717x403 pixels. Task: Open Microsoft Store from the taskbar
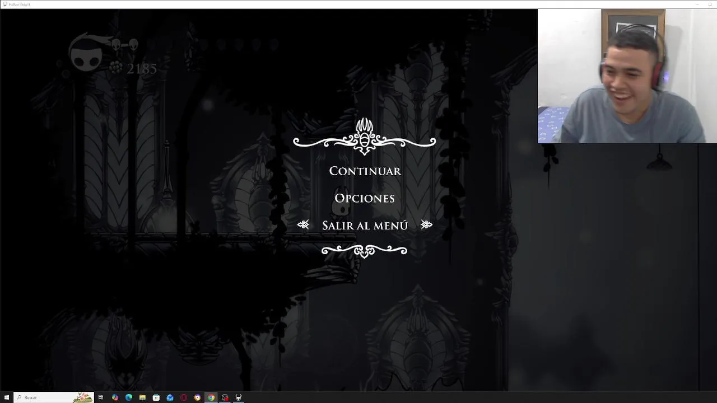(x=156, y=397)
